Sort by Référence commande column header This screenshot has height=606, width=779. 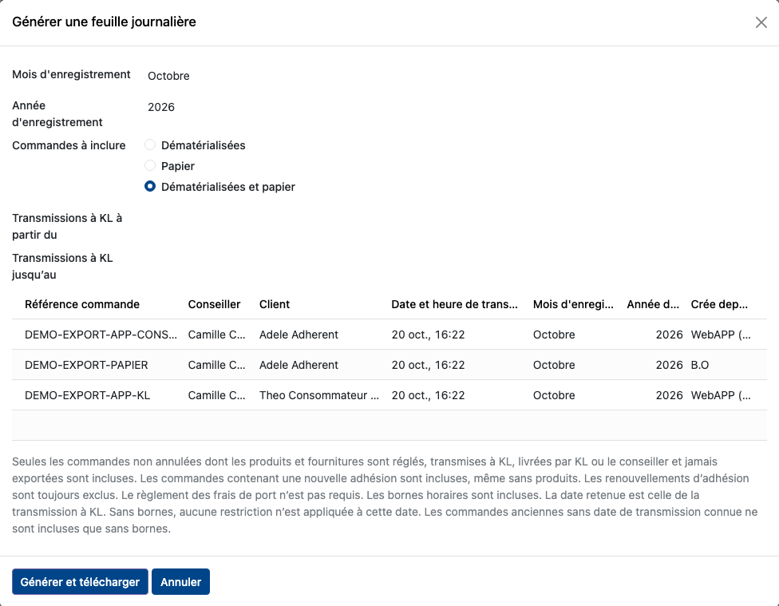tap(82, 304)
